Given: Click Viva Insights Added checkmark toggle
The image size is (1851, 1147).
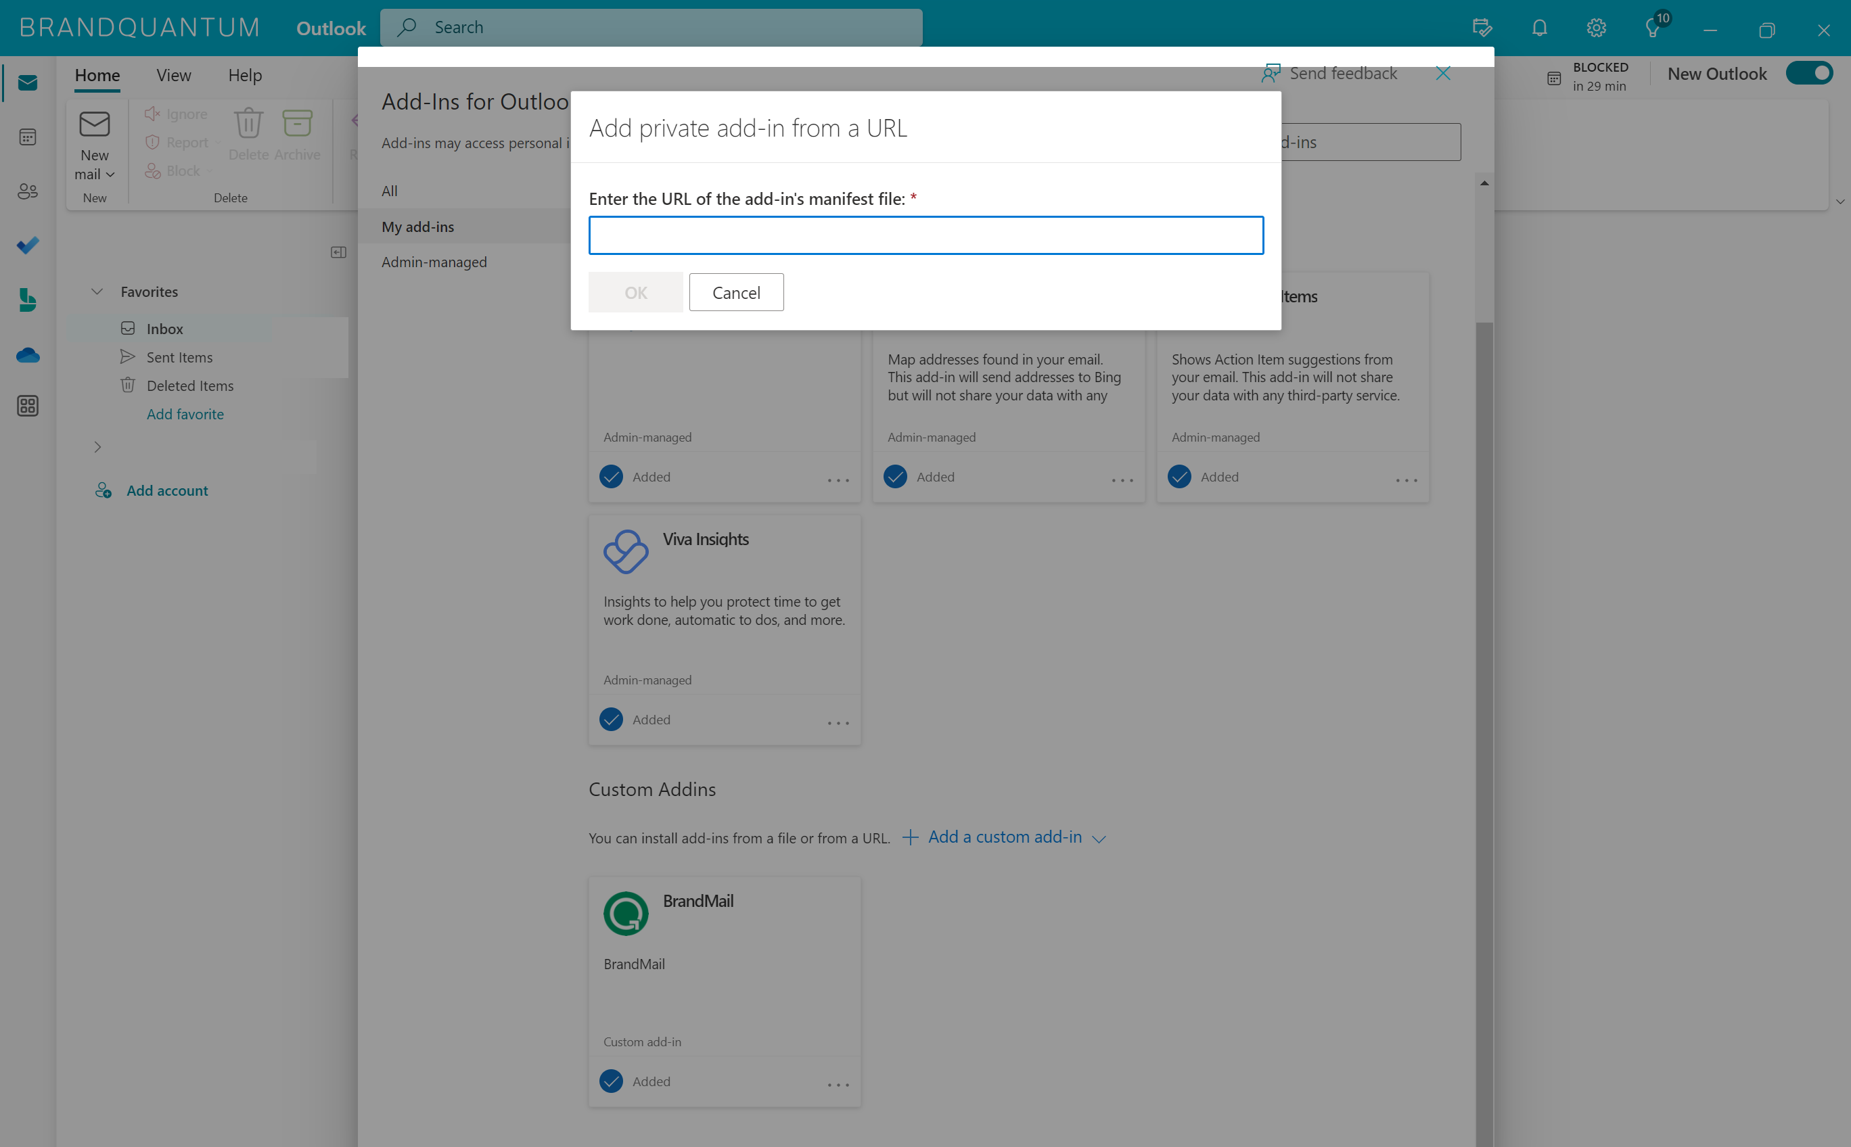Looking at the screenshot, I should (611, 718).
